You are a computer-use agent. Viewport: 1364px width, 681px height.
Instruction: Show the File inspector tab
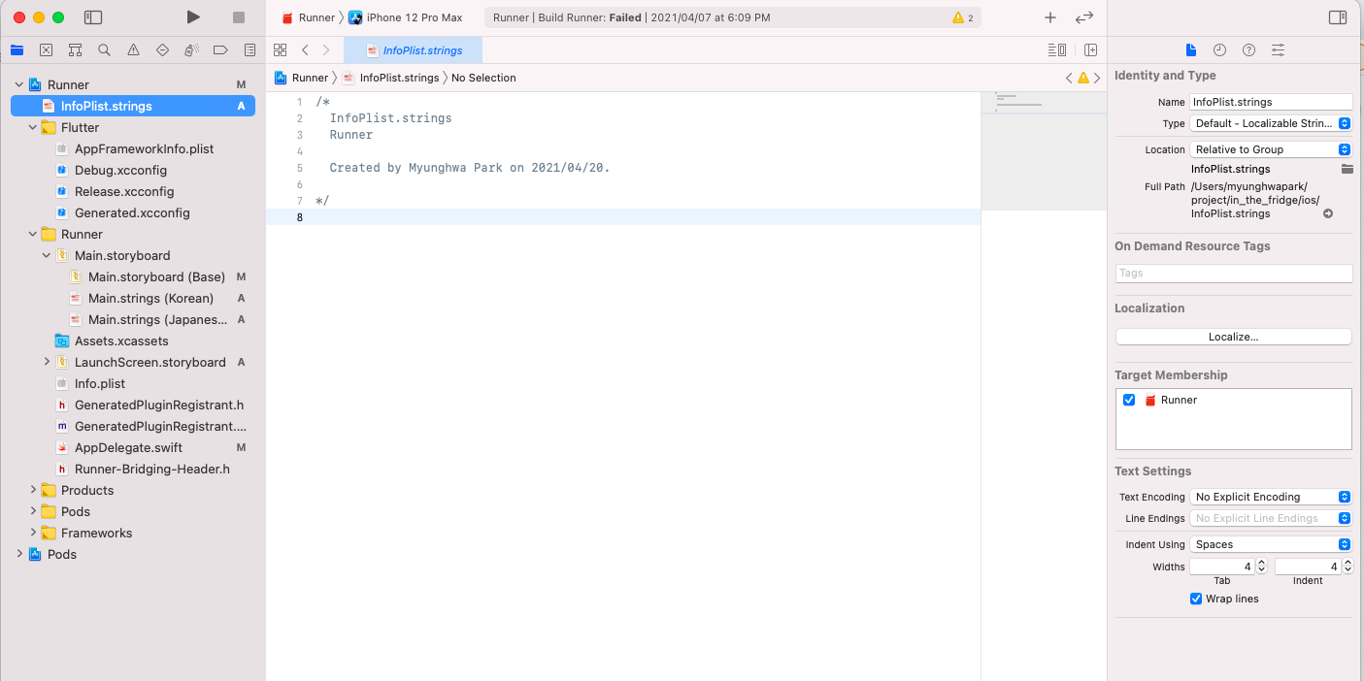coord(1191,49)
